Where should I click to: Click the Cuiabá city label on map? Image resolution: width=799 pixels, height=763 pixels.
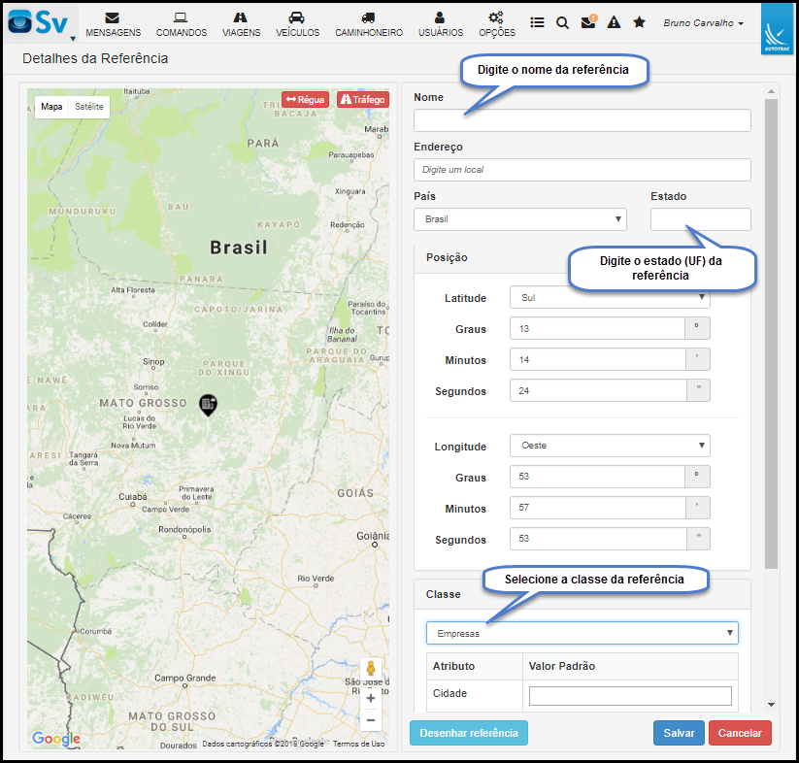coord(133,497)
